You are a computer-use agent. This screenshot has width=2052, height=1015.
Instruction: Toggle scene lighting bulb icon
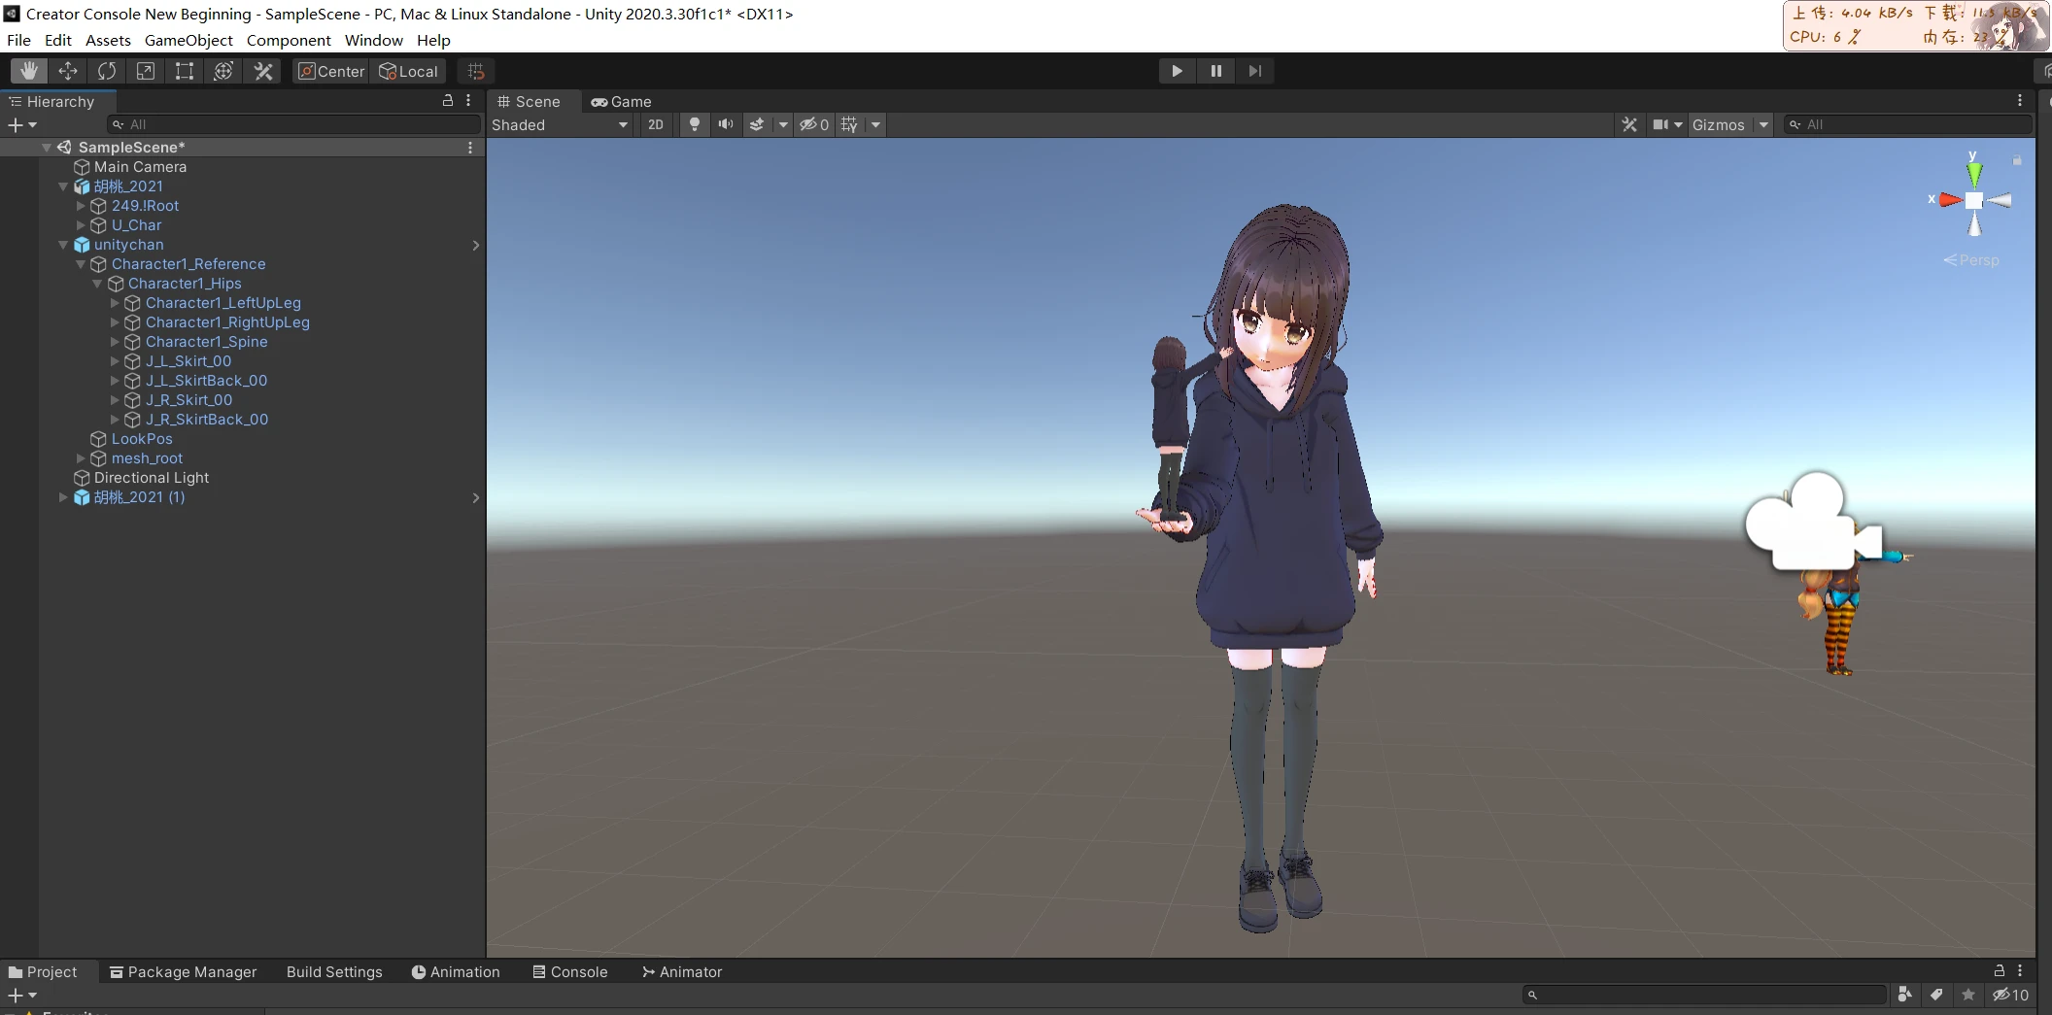click(694, 124)
